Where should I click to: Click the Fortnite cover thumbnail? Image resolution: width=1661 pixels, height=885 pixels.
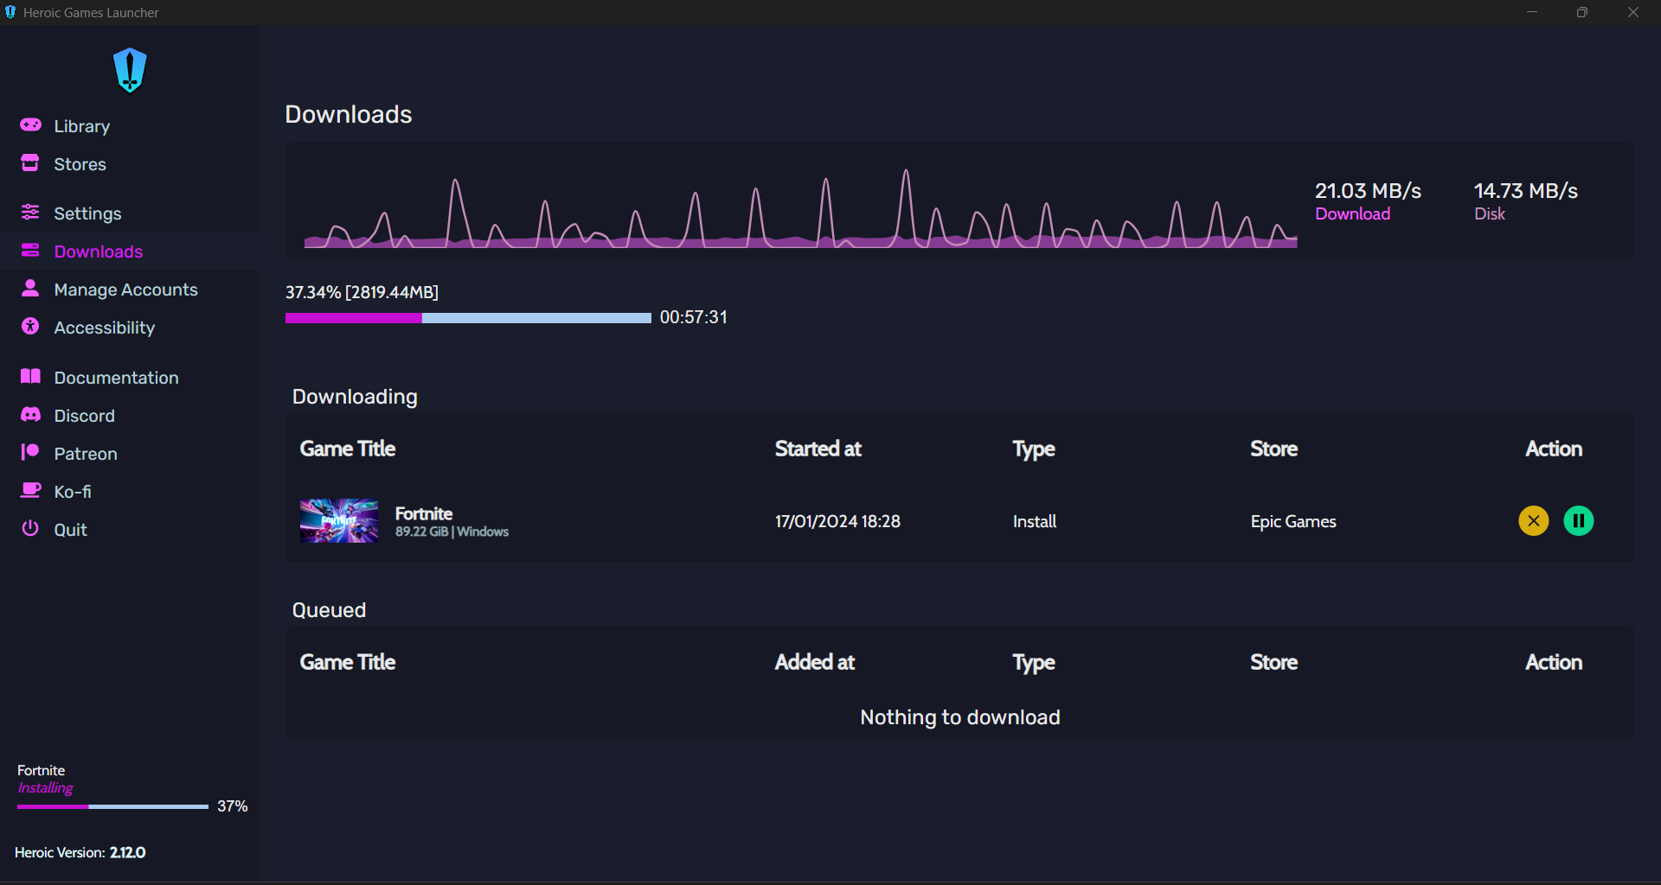click(339, 521)
